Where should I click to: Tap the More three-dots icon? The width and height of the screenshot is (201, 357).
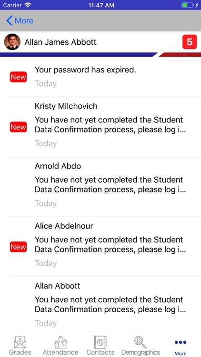[181, 342]
